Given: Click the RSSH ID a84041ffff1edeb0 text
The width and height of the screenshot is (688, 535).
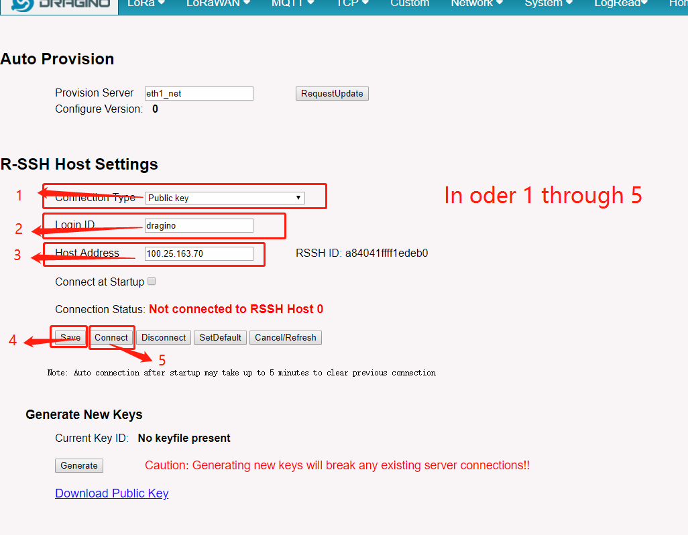Looking at the screenshot, I should tap(362, 253).
